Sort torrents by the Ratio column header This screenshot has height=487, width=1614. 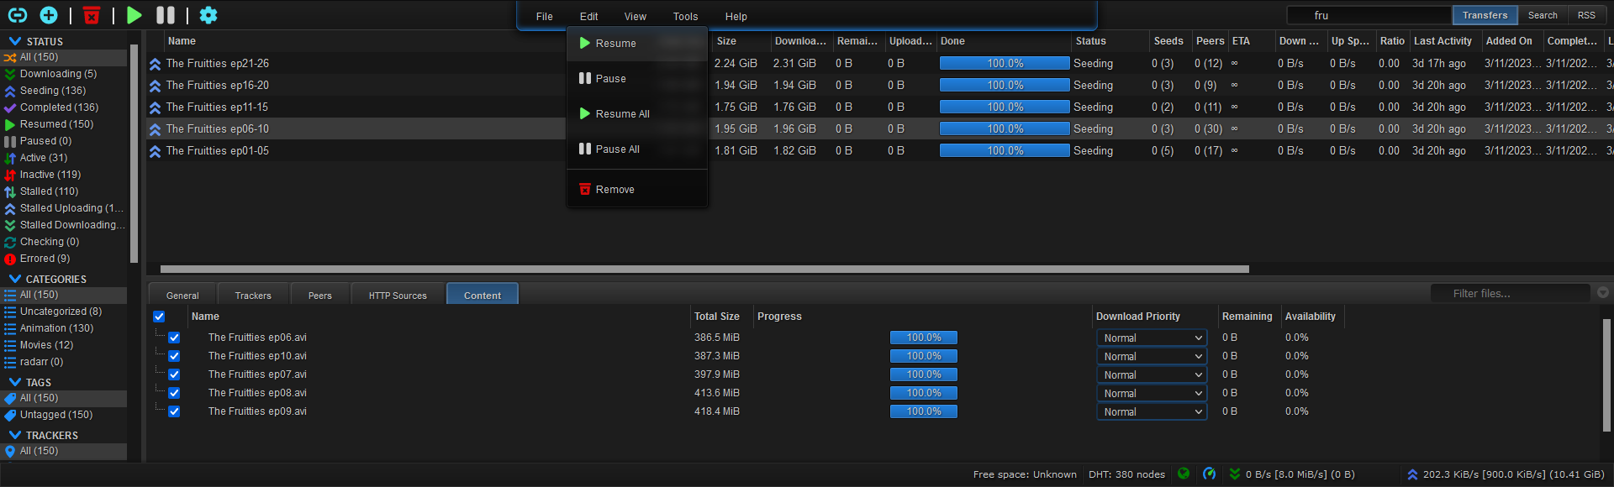pyautogui.click(x=1392, y=41)
